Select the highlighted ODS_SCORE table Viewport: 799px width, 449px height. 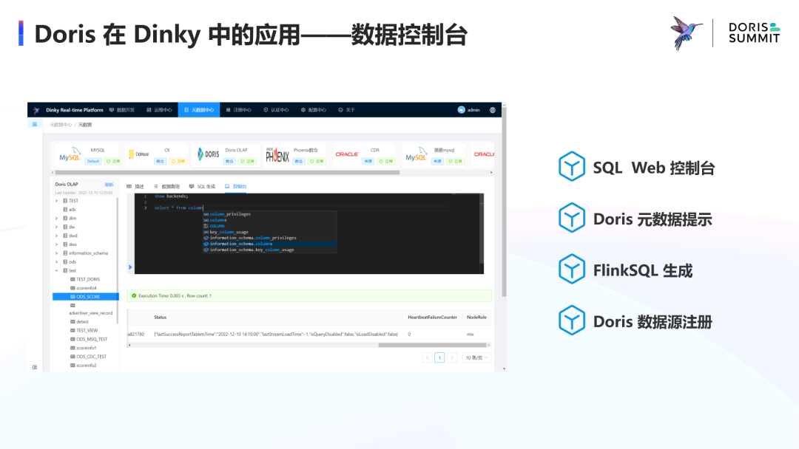[86, 296]
